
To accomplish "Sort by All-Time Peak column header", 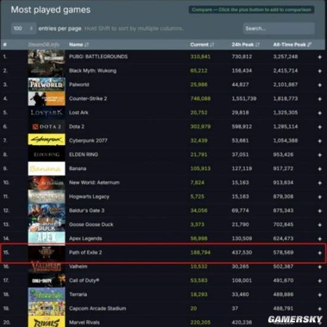I will point(293,45).
